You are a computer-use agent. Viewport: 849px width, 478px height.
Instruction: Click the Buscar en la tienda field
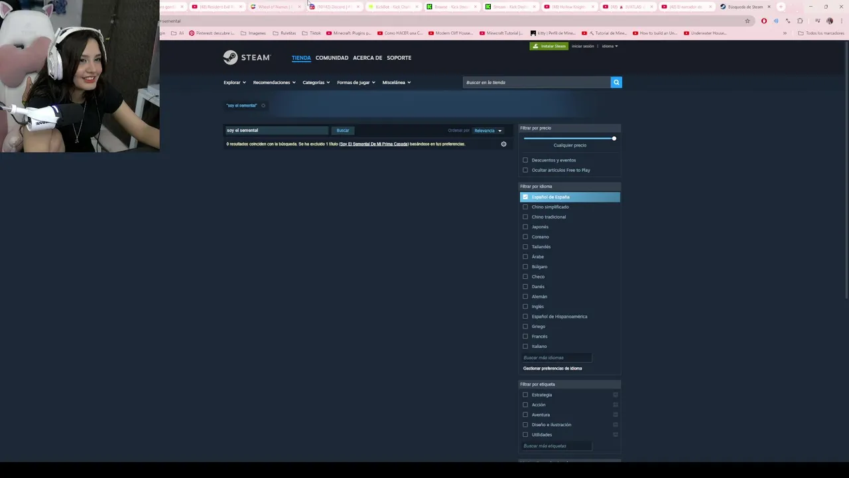click(x=537, y=82)
